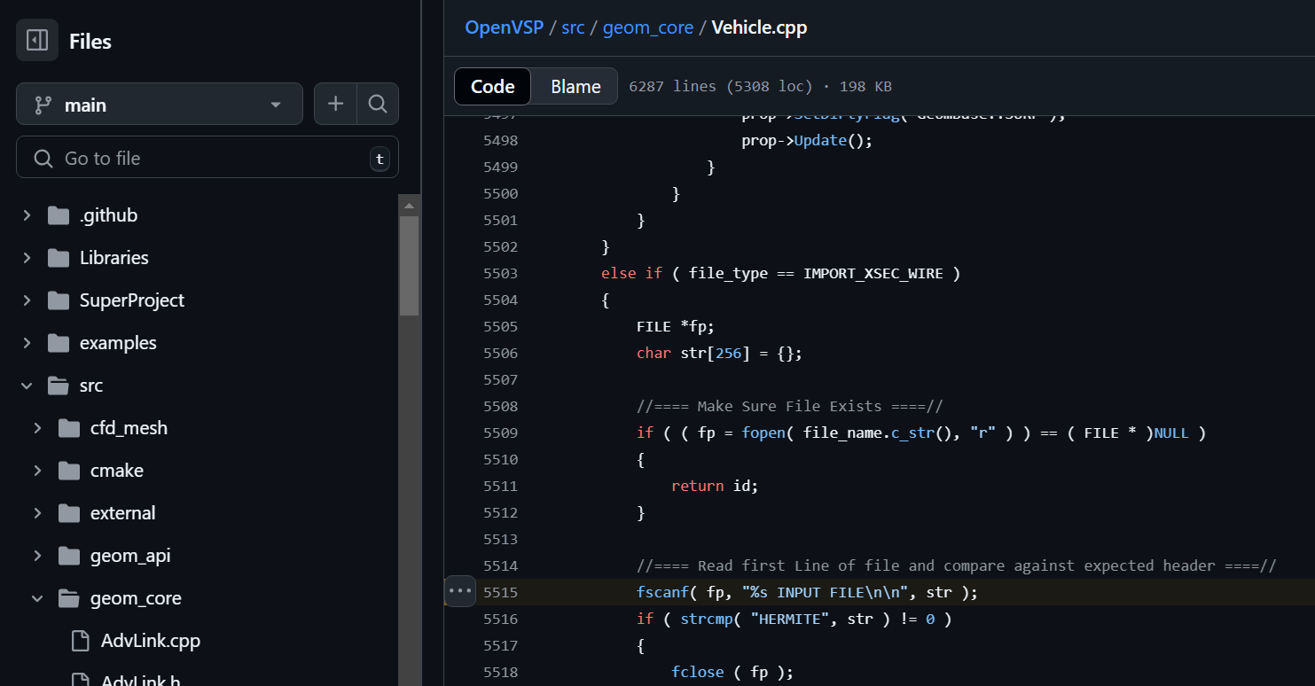This screenshot has height=686, width=1315.
Task: Click the branch icon in main selector
Action: click(43, 105)
